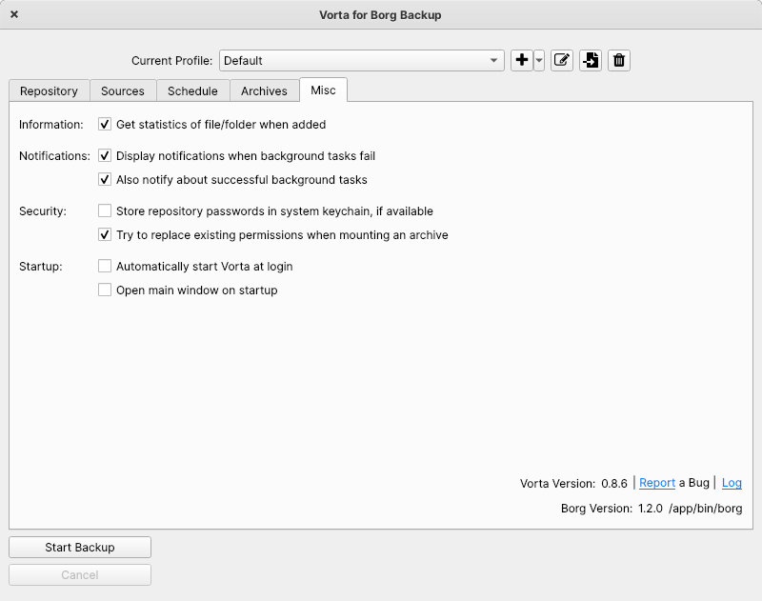The width and height of the screenshot is (762, 601).
Task: Select the Archives tab
Action: 265,90
